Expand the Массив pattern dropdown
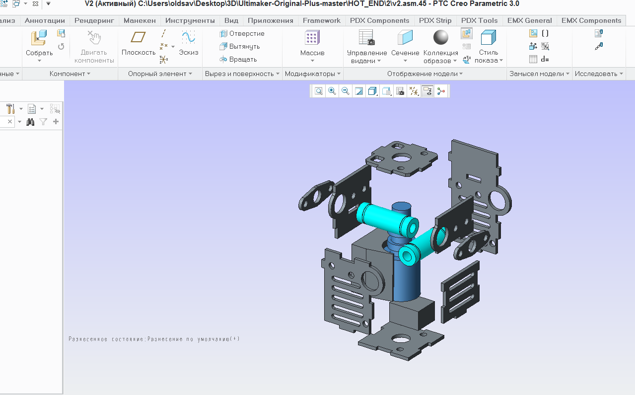Viewport: 635px width, 395px height. point(312,61)
